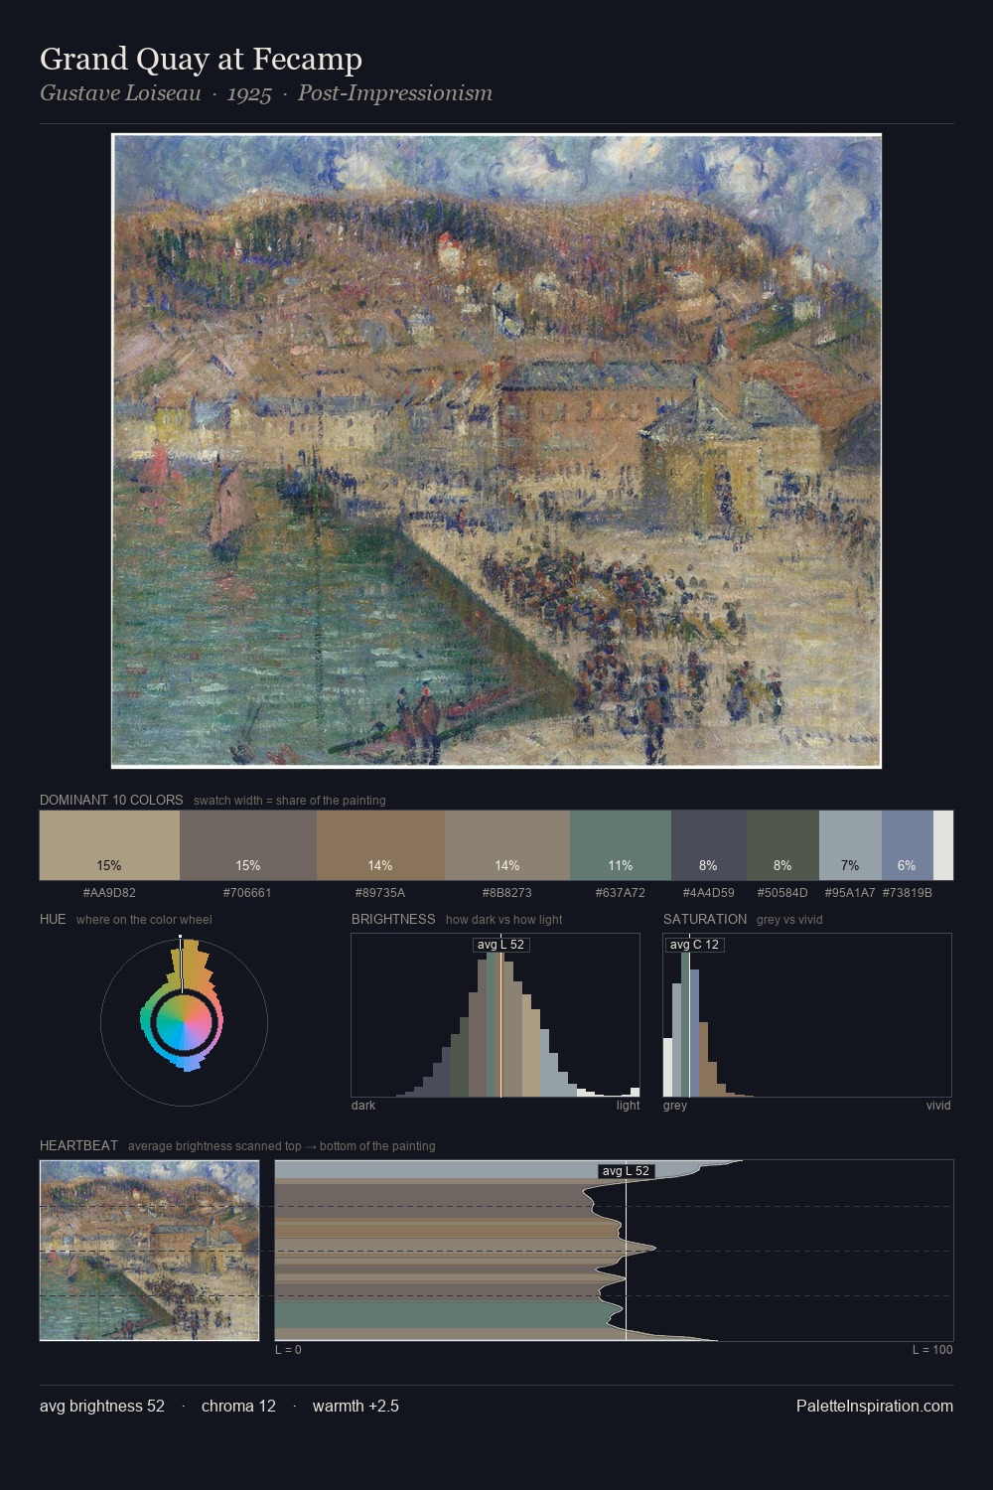Viewport: 993px width, 1490px height.
Task: Click the hex code '#AA9D82'
Action: [x=109, y=893]
